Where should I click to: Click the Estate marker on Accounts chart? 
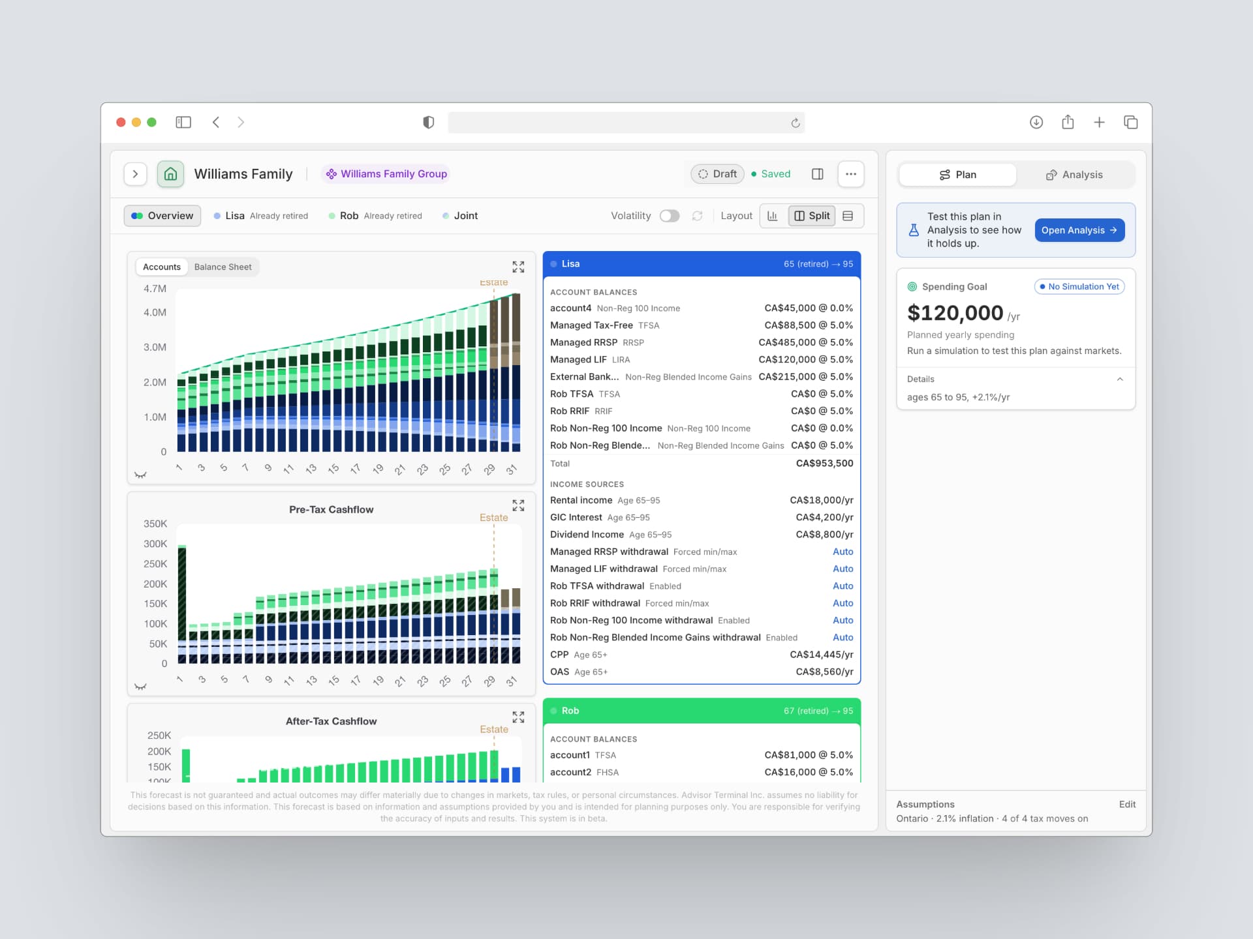pyautogui.click(x=493, y=282)
